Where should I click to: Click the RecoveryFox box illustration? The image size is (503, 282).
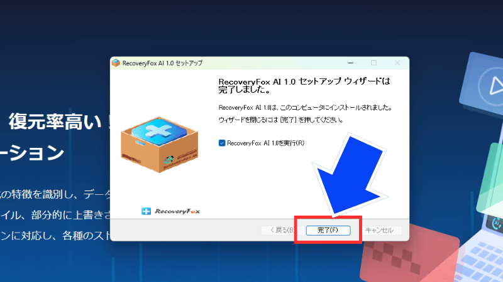(160, 144)
